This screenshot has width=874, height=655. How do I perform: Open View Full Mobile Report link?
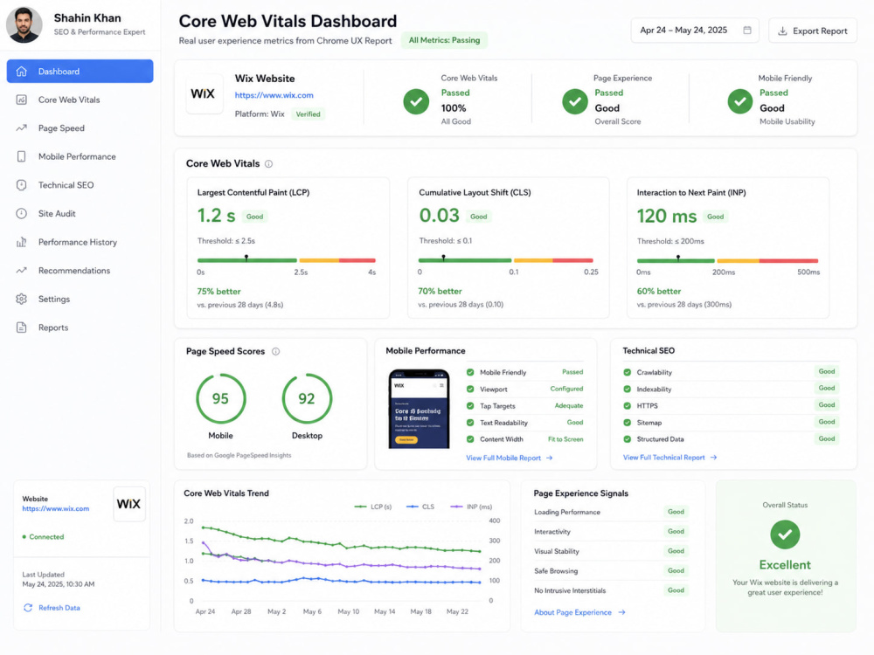[509, 458]
